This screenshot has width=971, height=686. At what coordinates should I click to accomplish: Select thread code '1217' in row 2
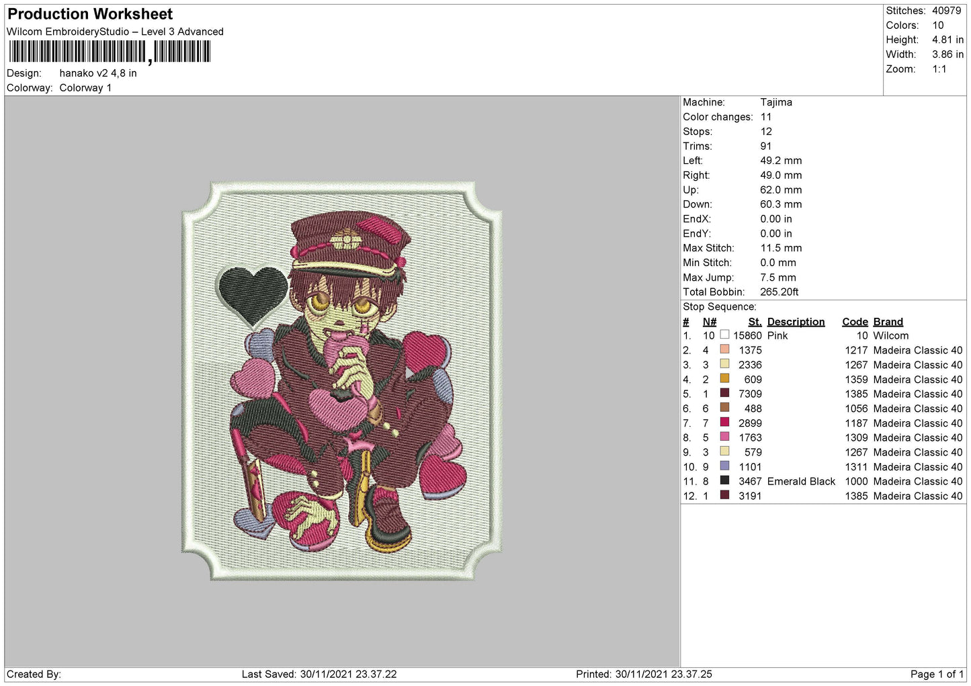[857, 350]
